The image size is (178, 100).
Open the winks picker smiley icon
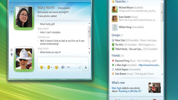[x=49, y=67]
